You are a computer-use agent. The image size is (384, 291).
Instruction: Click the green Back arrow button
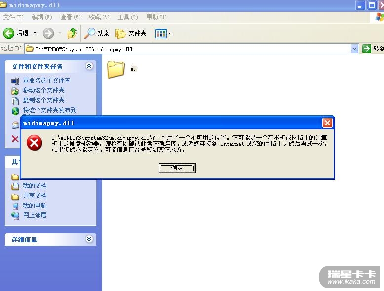coord(9,33)
